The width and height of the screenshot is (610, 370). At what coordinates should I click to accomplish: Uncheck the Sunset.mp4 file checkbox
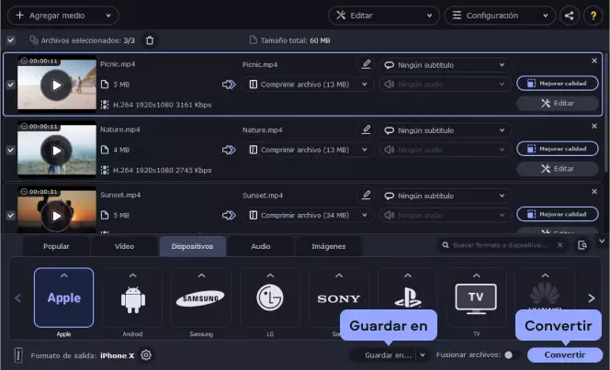(x=10, y=215)
